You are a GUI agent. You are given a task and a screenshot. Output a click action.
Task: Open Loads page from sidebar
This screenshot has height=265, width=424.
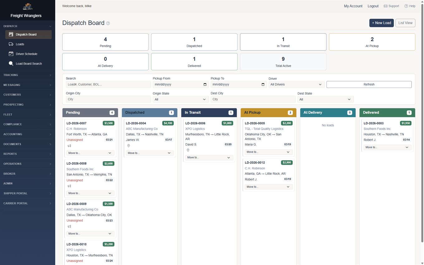[x=28, y=44]
